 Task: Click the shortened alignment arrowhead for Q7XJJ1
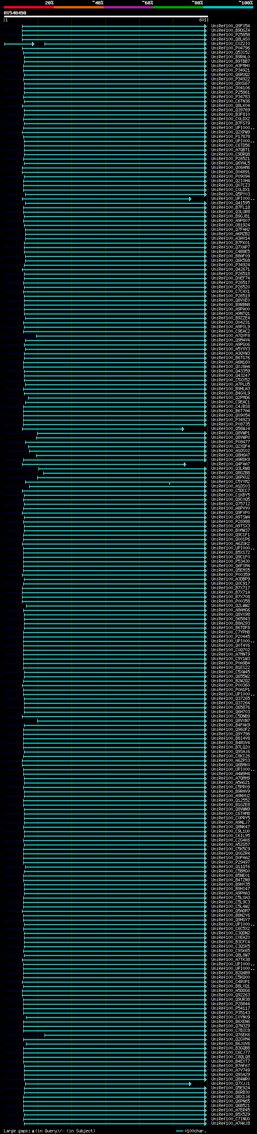click(190, 1084)
